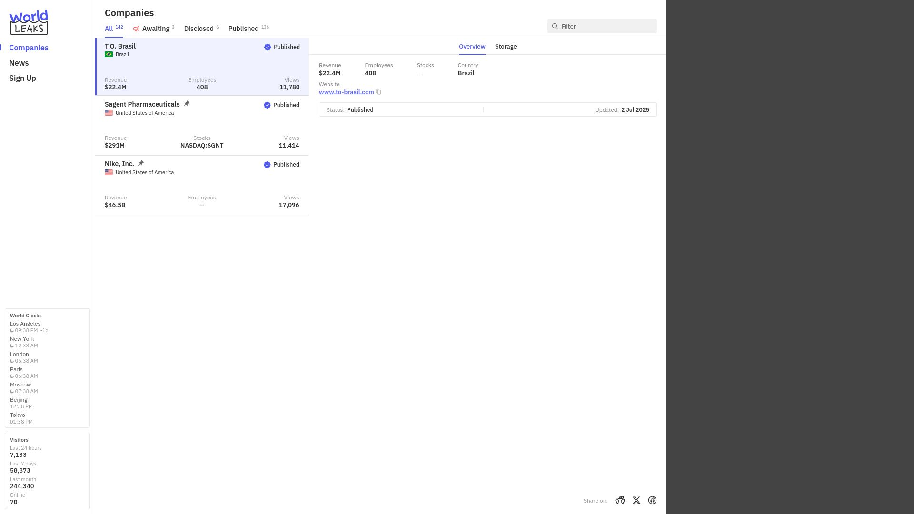Image resolution: width=914 pixels, height=514 pixels.
Task: Click the megaphone icon beside Awaiting
Action: (136, 29)
